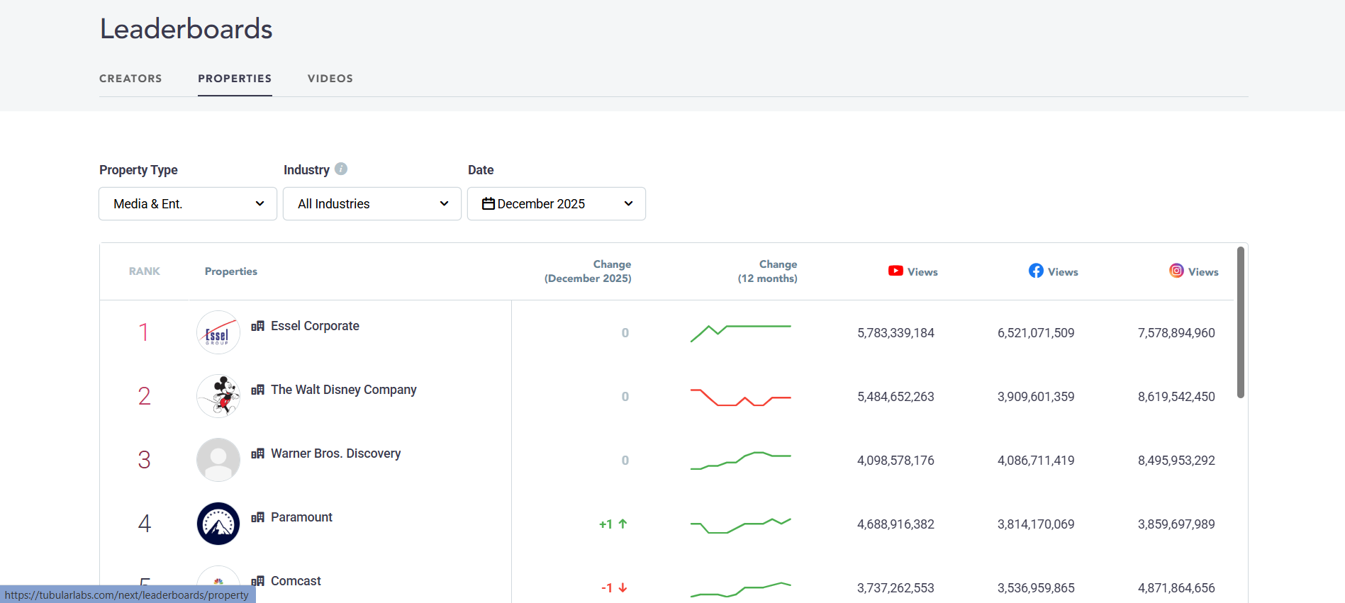Switch to the Creators tab
Viewport: 1345px width, 603px height.
coord(130,79)
